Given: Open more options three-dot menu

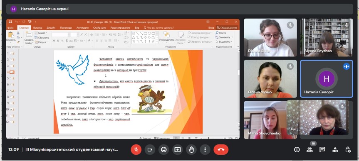Looking at the screenshot, I should click(205, 149).
